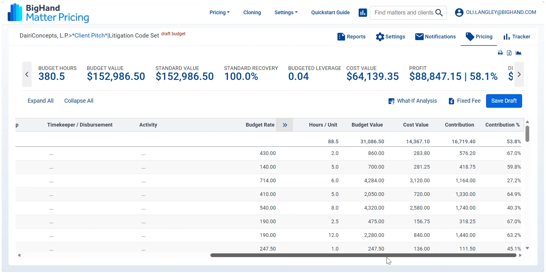
Task: Click the vertical scrollbar thumb
Action: 528,134
